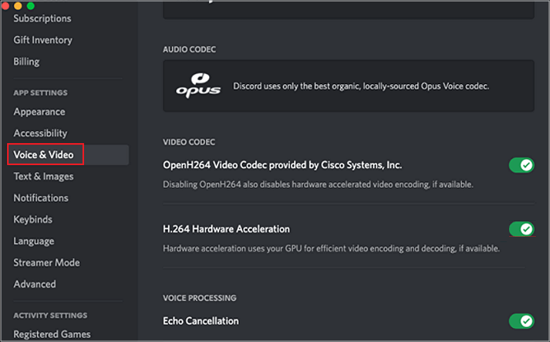Open Billing settings
Screen dimensions: 550x342
point(26,61)
